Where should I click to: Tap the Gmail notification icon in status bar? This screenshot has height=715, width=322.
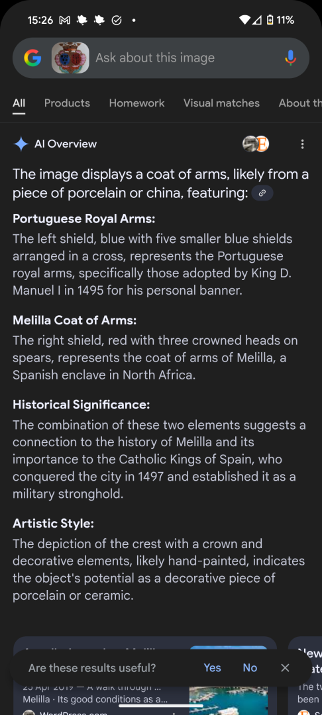tap(65, 20)
